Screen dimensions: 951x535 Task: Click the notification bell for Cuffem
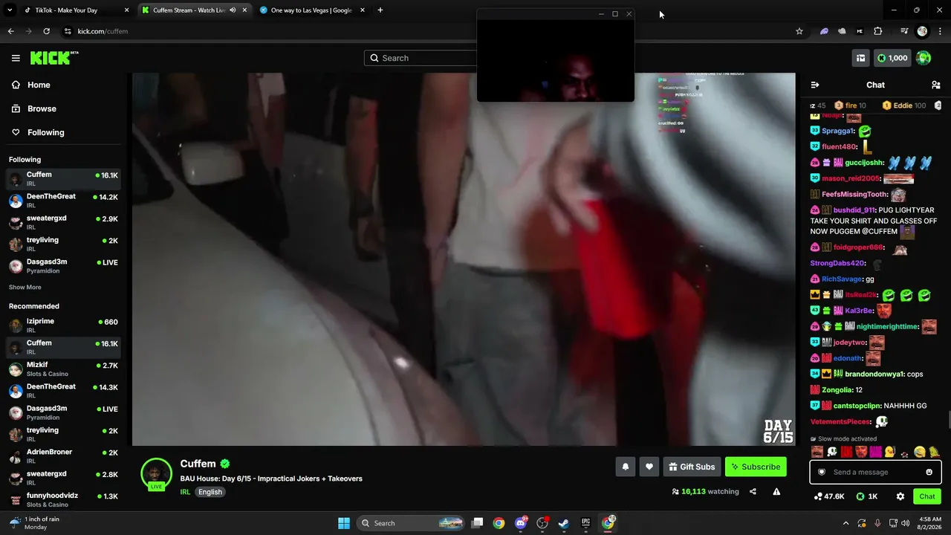click(626, 467)
